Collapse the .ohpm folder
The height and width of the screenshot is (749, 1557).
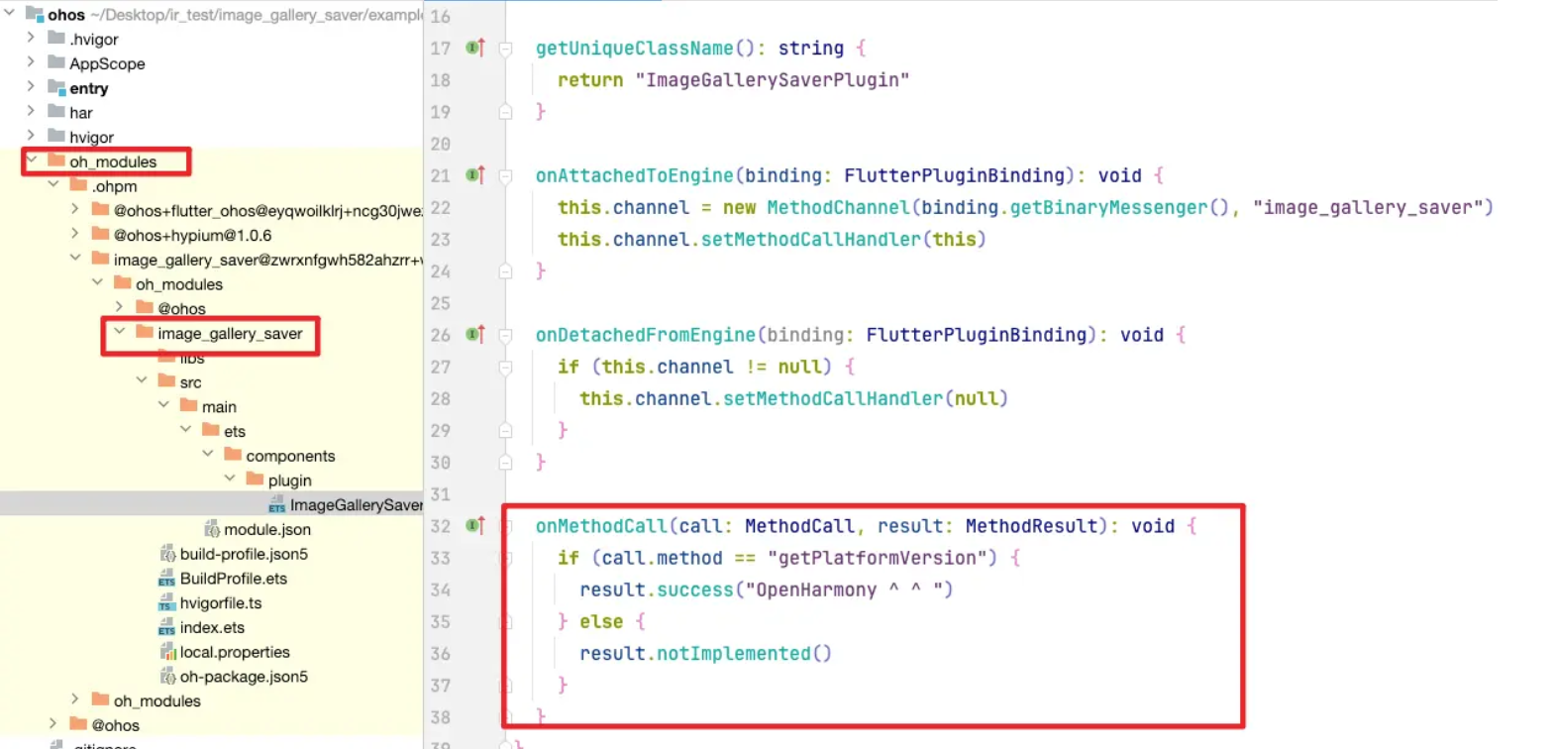tap(53, 185)
